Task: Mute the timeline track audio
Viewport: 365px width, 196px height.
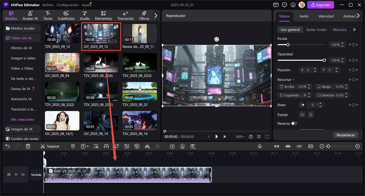Action: (x=23, y=174)
